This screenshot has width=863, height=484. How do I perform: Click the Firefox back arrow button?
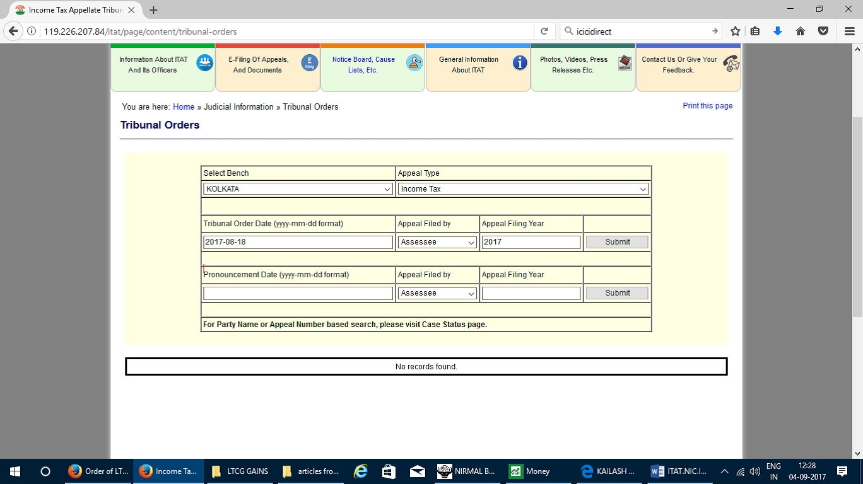coord(13,31)
